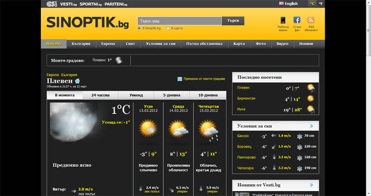Open Иуна in recently visited
Viewport: 371px width, 196px height.
coord(241,109)
